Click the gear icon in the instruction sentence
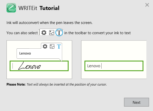 pos(44,33)
